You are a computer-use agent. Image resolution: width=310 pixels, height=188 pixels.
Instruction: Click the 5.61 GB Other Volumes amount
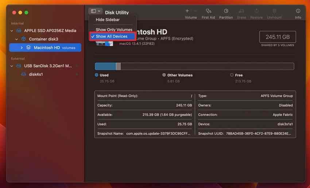pos(173,81)
